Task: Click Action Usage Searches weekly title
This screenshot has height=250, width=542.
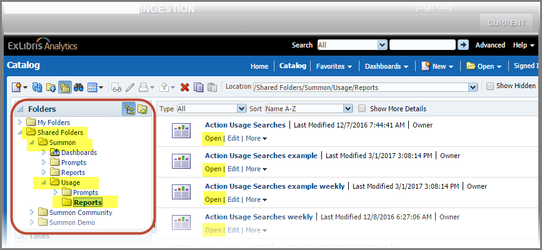Action: pos(259,217)
